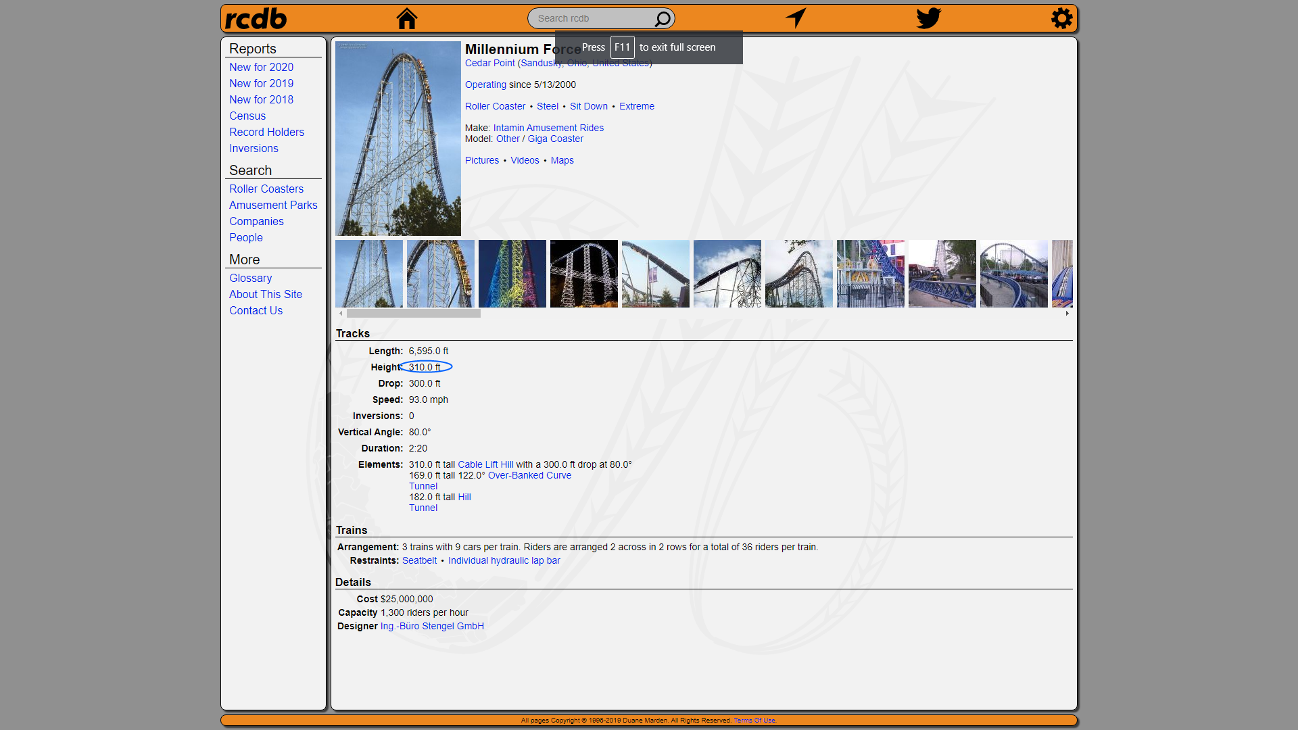Image resolution: width=1298 pixels, height=730 pixels.
Task: Click the Giga Coaster model link
Action: [555, 139]
